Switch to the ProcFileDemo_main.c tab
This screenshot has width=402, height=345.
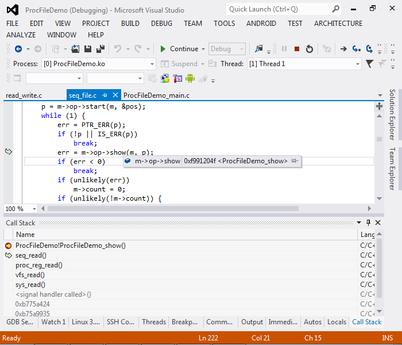156,95
